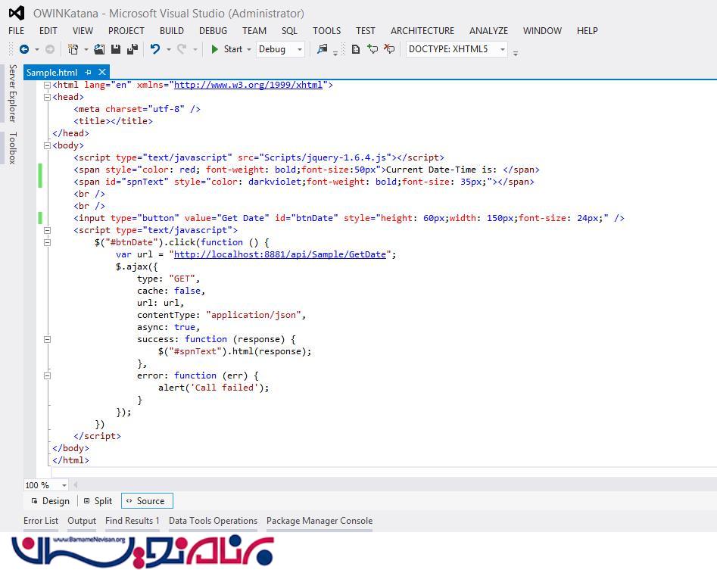This screenshot has width=717, height=570.
Task: Open the ARCHITECTURE menu
Action: coord(422,30)
